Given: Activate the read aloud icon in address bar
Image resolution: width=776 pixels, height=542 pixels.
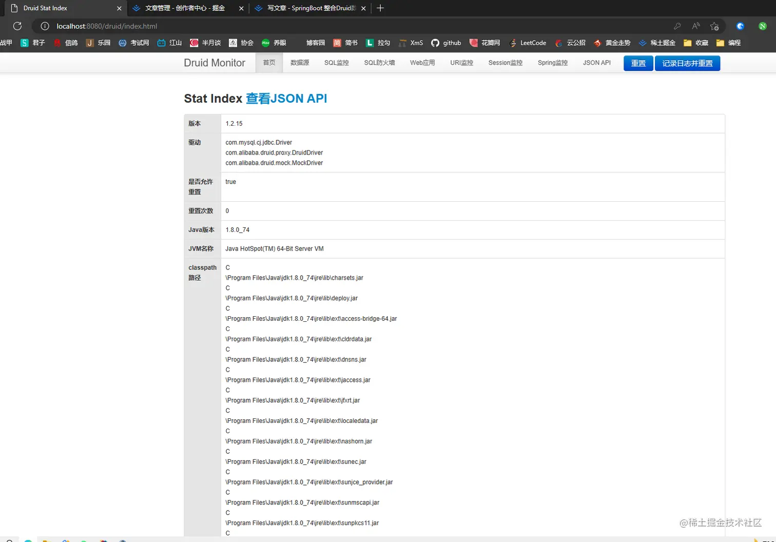Looking at the screenshot, I should click(x=696, y=26).
